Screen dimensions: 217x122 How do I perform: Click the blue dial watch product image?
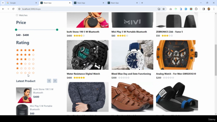[132, 55]
